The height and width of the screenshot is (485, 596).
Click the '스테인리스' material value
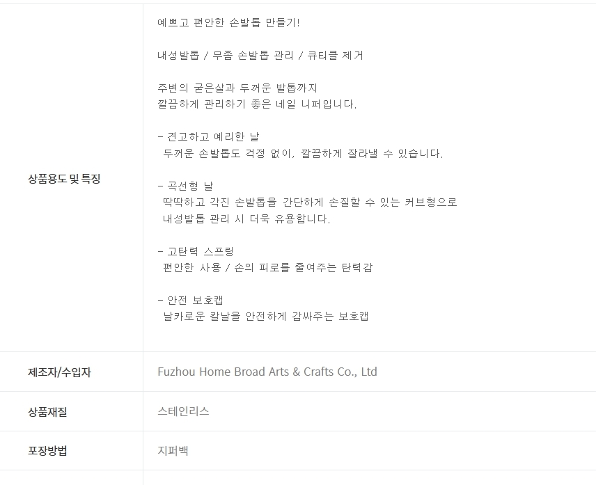click(x=184, y=411)
